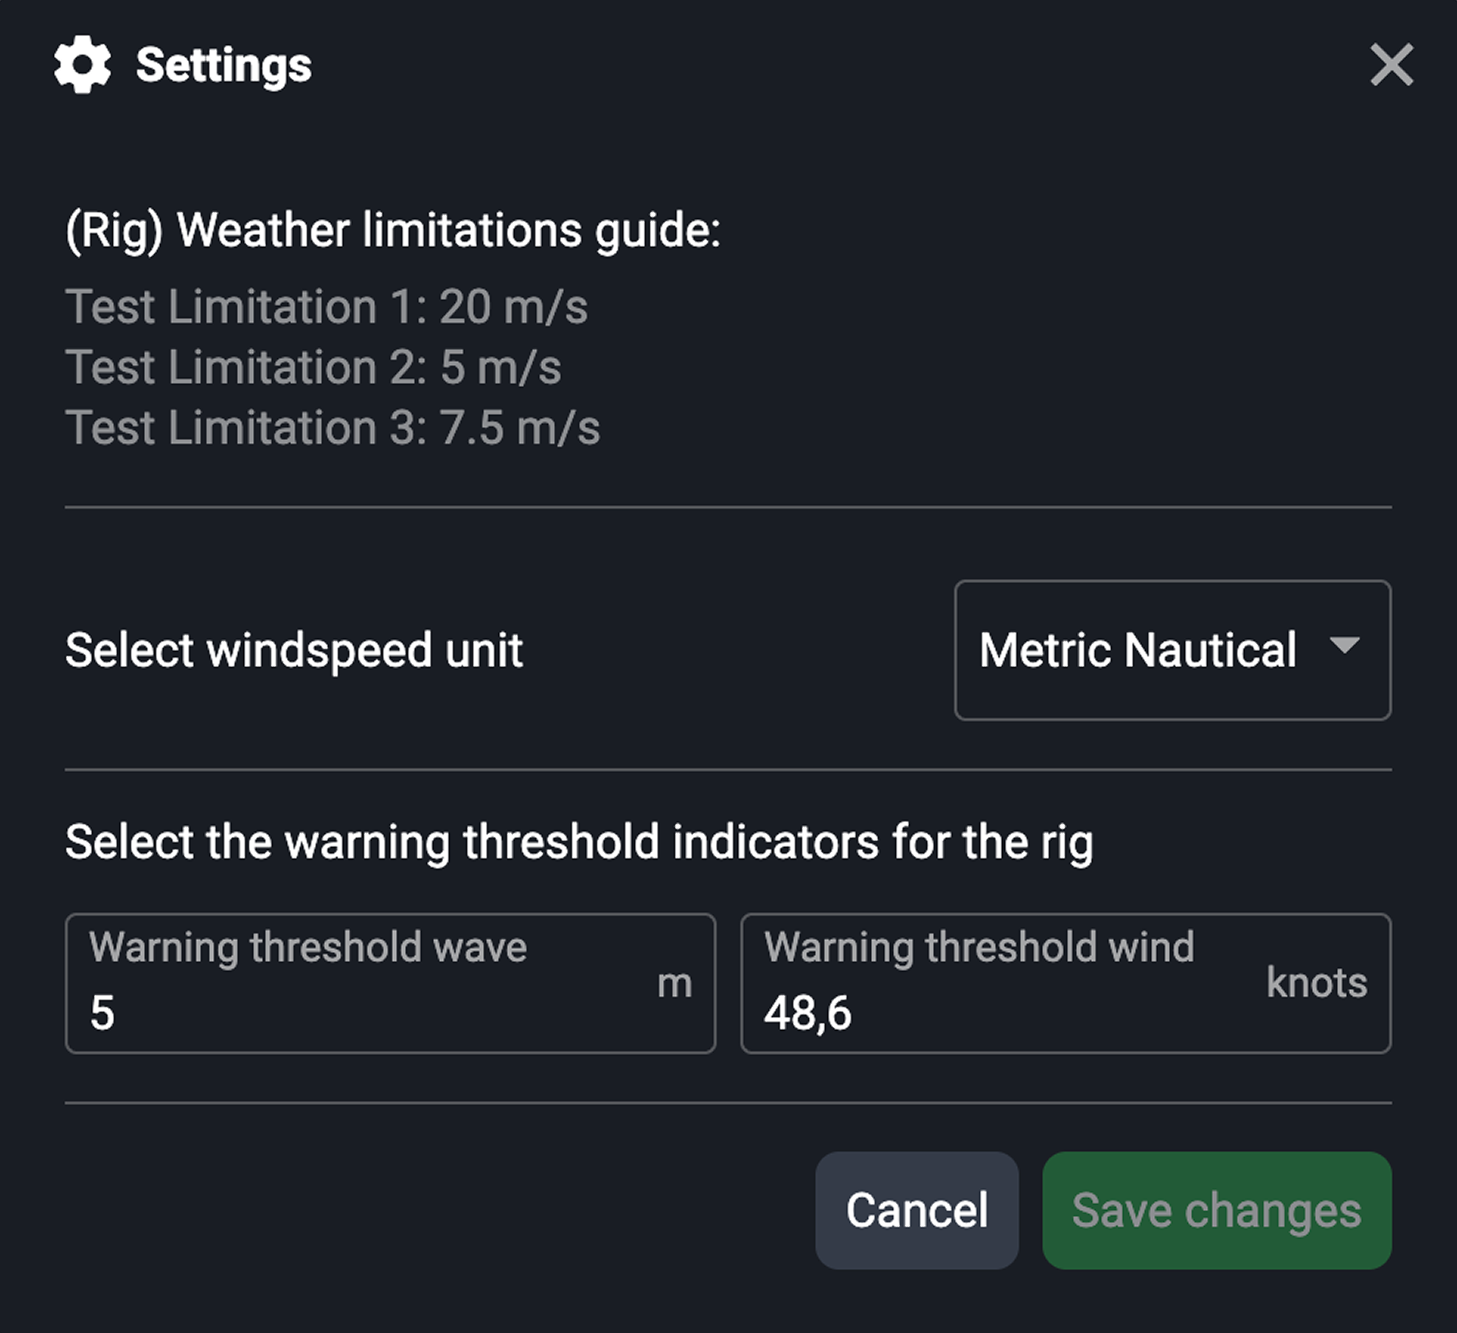
Task: Click the Test Limitation 3 line
Action: (333, 426)
